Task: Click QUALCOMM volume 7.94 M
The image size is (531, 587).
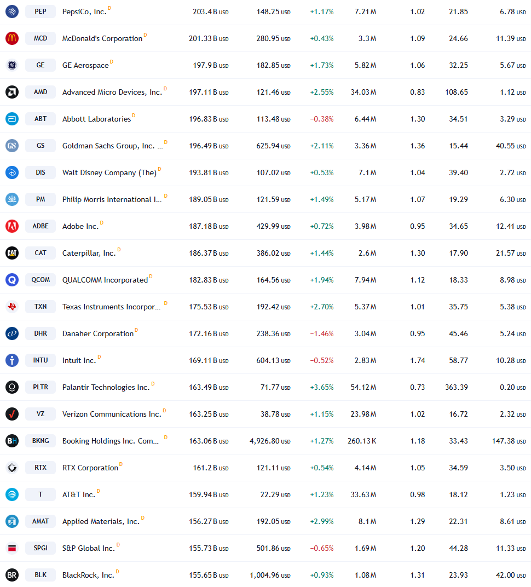Action: point(365,280)
